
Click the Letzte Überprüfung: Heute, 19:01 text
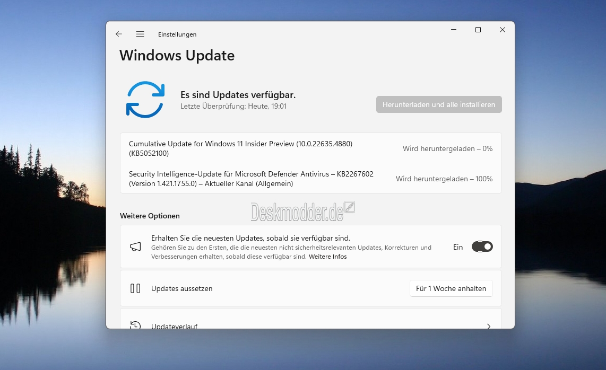[x=233, y=106]
